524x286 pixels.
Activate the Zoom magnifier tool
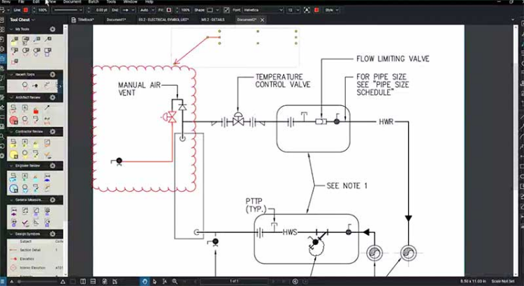tap(175, 282)
